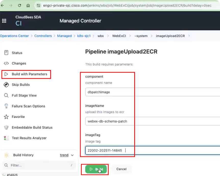Click the slash shortcut hint in Filter
Screen dimensions: 220x176
point(71,165)
